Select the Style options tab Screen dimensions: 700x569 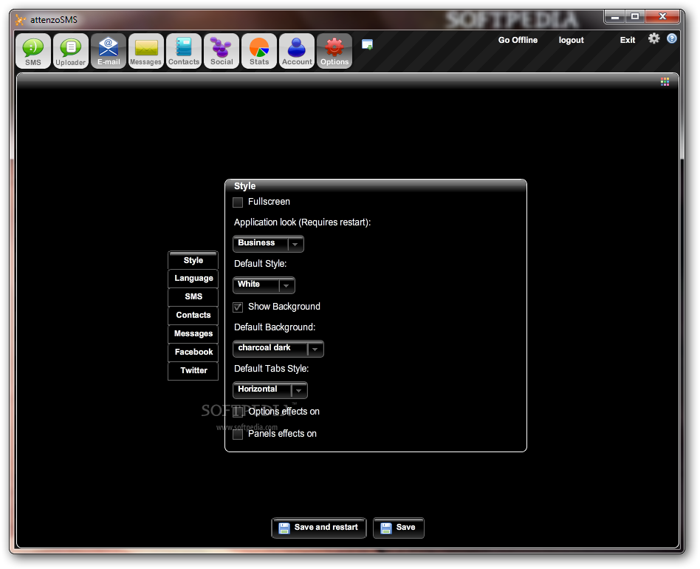pyautogui.click(x=193, y=260)
